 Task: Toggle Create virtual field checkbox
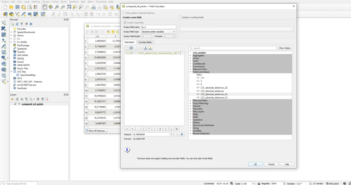[x=125, y=23]
